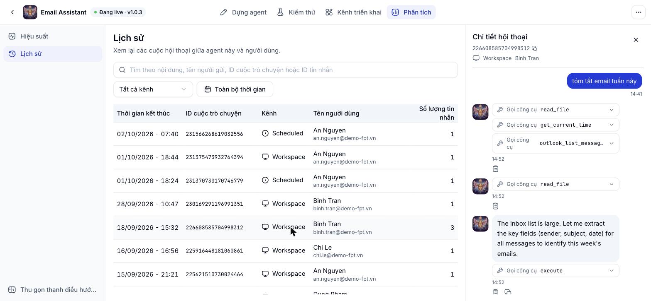Open Chi Le's conversation row
This screenshot has height=301, width=651.
coord(286,251)
